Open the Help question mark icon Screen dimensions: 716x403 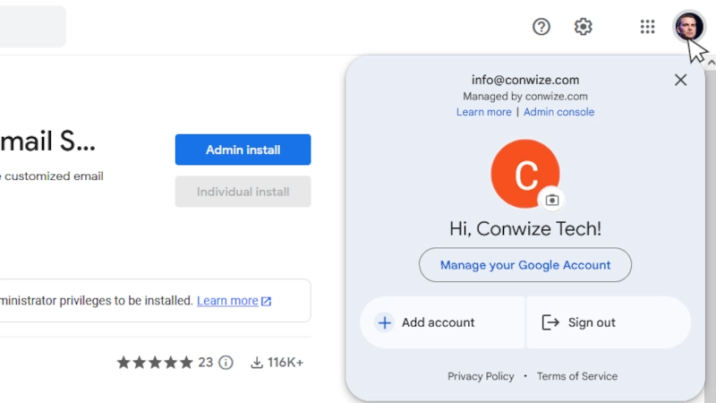(x=541, y=27)
